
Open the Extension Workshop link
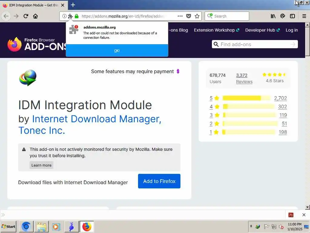pyautogui.click(x=216, y=30)
